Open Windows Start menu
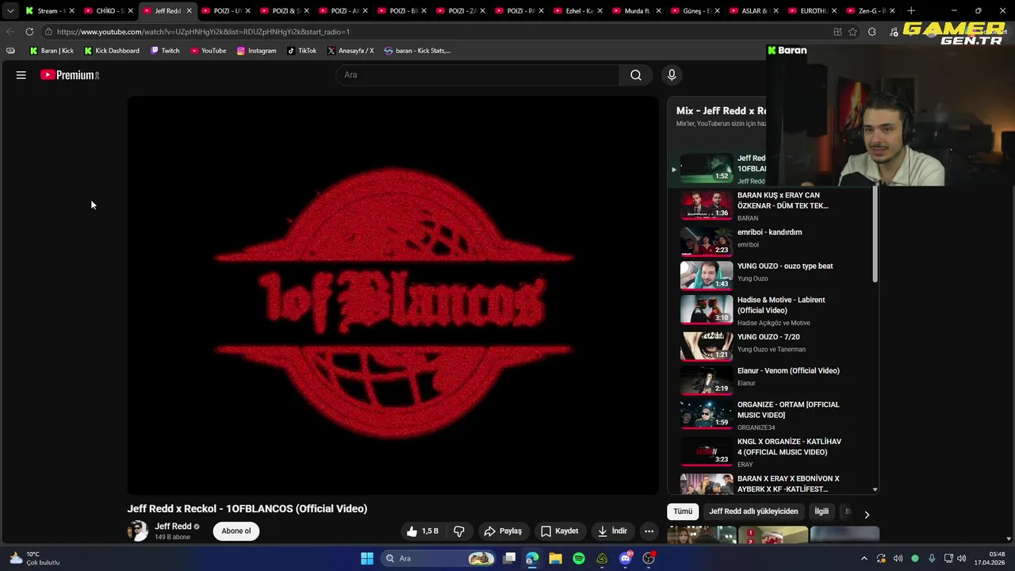 (366, 558)
